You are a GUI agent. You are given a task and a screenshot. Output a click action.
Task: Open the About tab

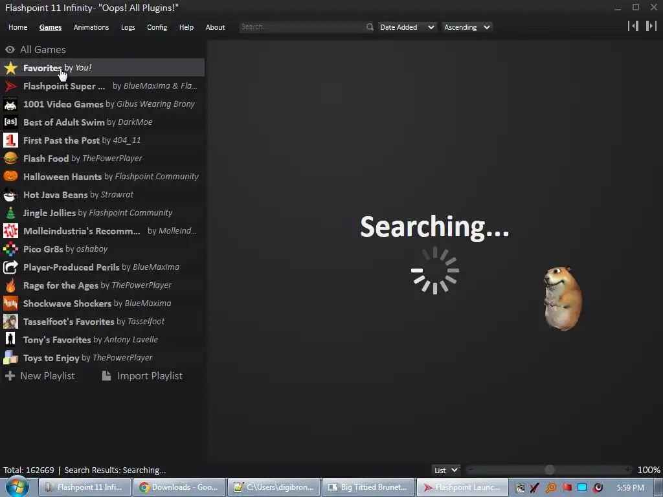pyautogui.click(x=215, y=27)
